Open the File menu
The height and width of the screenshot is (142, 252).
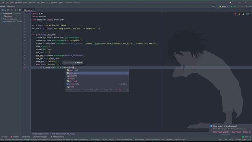[3, 2]
